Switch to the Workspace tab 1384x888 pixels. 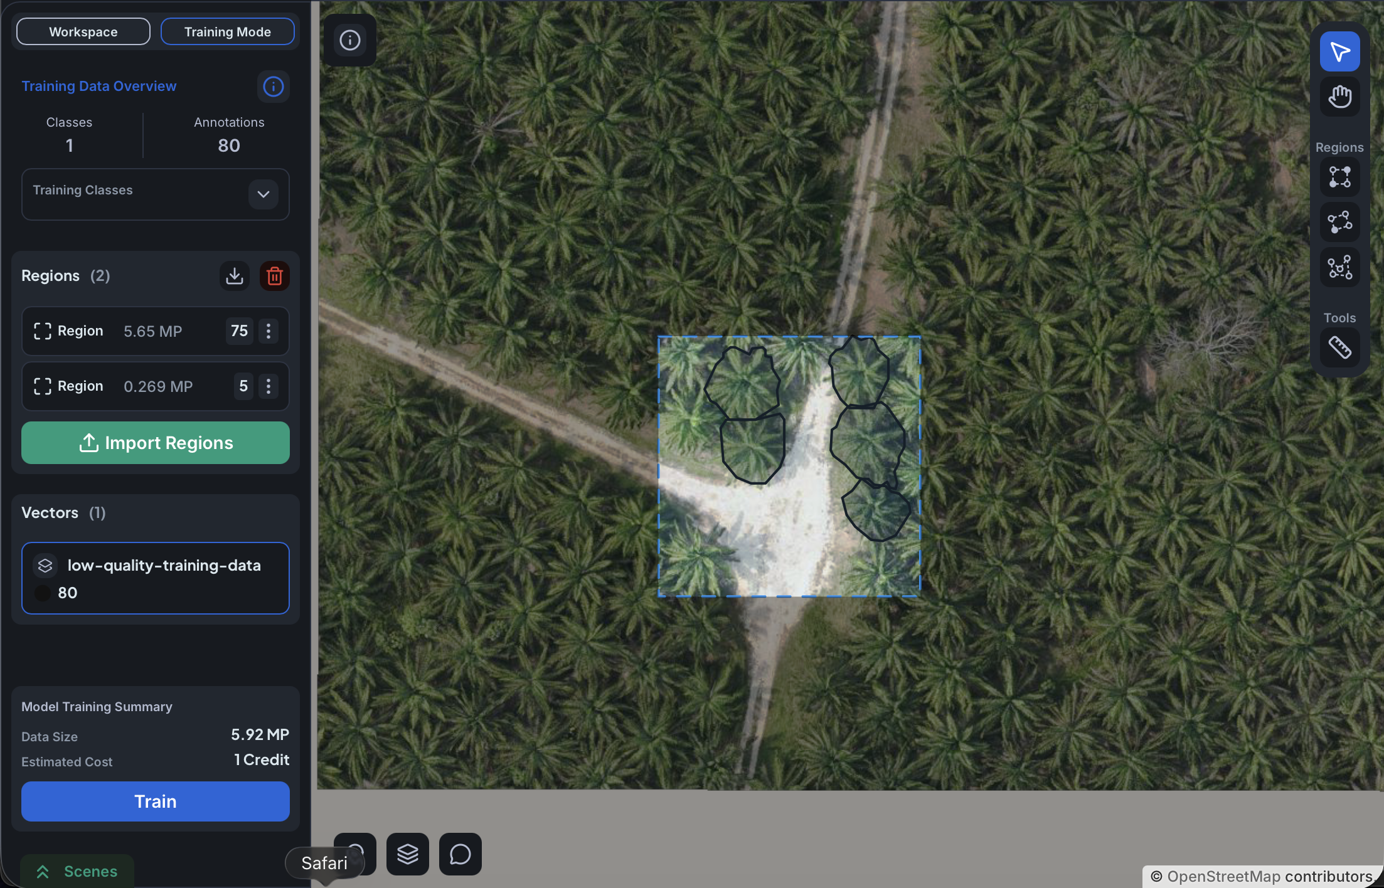pyautogui.click(x=83, y=31)
